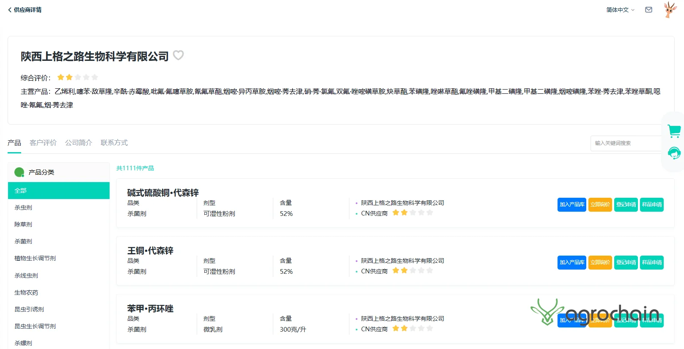
Task: Select 生物农药 category
Action: (59, 292)
